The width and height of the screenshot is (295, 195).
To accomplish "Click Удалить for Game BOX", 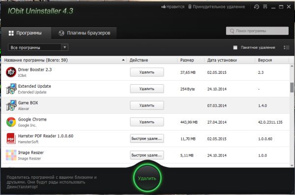I will 147,105.
